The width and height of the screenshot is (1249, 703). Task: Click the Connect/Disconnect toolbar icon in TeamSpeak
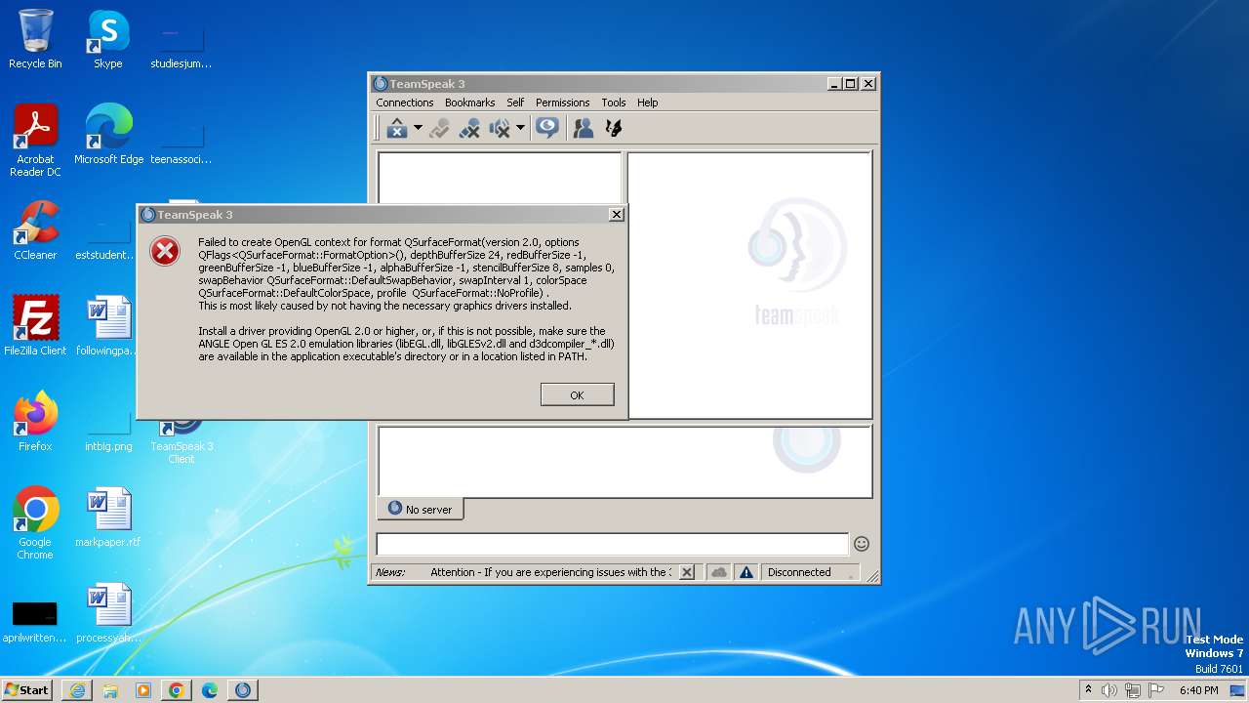click(x=396, y=128)
